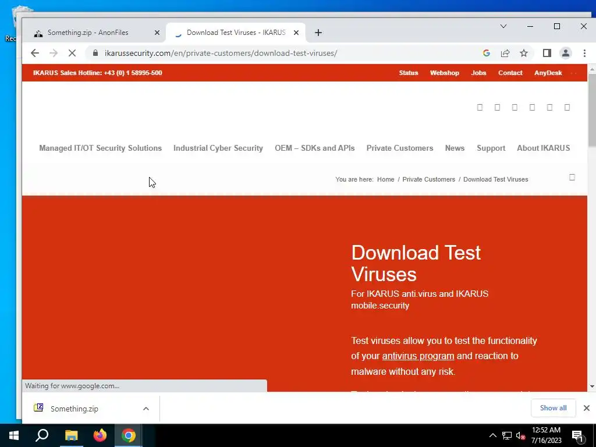Open the Status link in the top bar
The image size is (596, 447).
pos(408,73)
